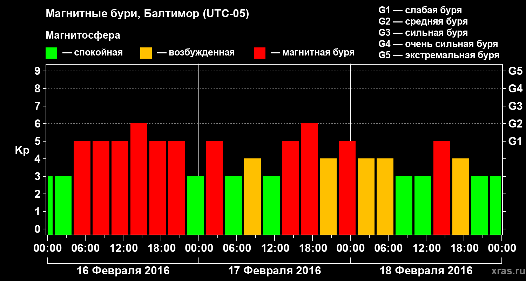The width and height of the screenshot is (526, 281).
Task: Click the 'G4' tick label on right axis
Action: click(515, 89)
